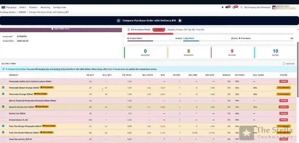
Task: Click the Missing count card
Action: pyautogui.click(x=232, y=52)
